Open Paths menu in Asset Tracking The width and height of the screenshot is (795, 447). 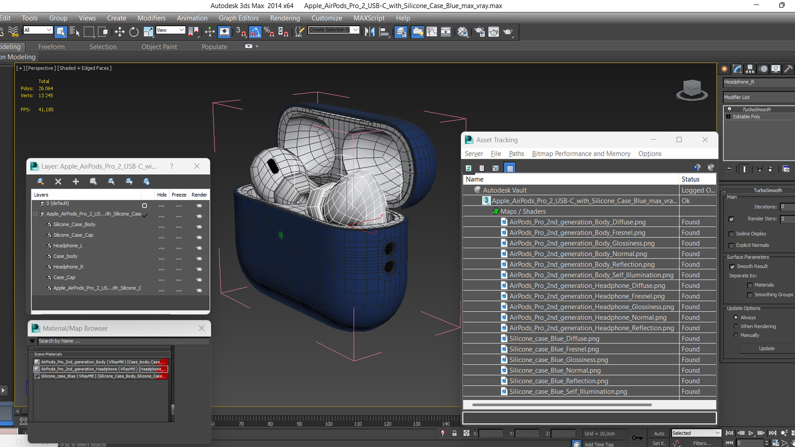tap(516, 154)
